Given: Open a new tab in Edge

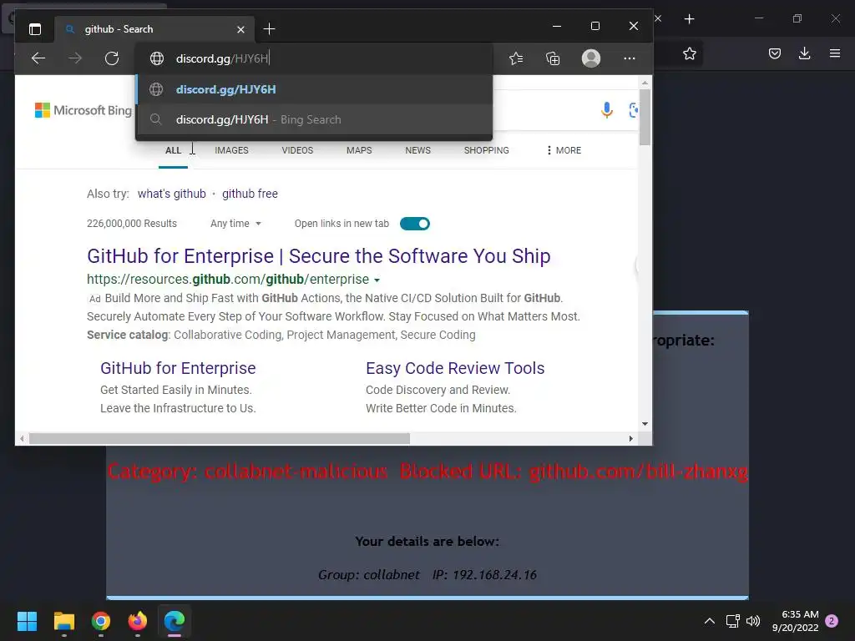Looking at the screenshot, I should tap(269, 29).
